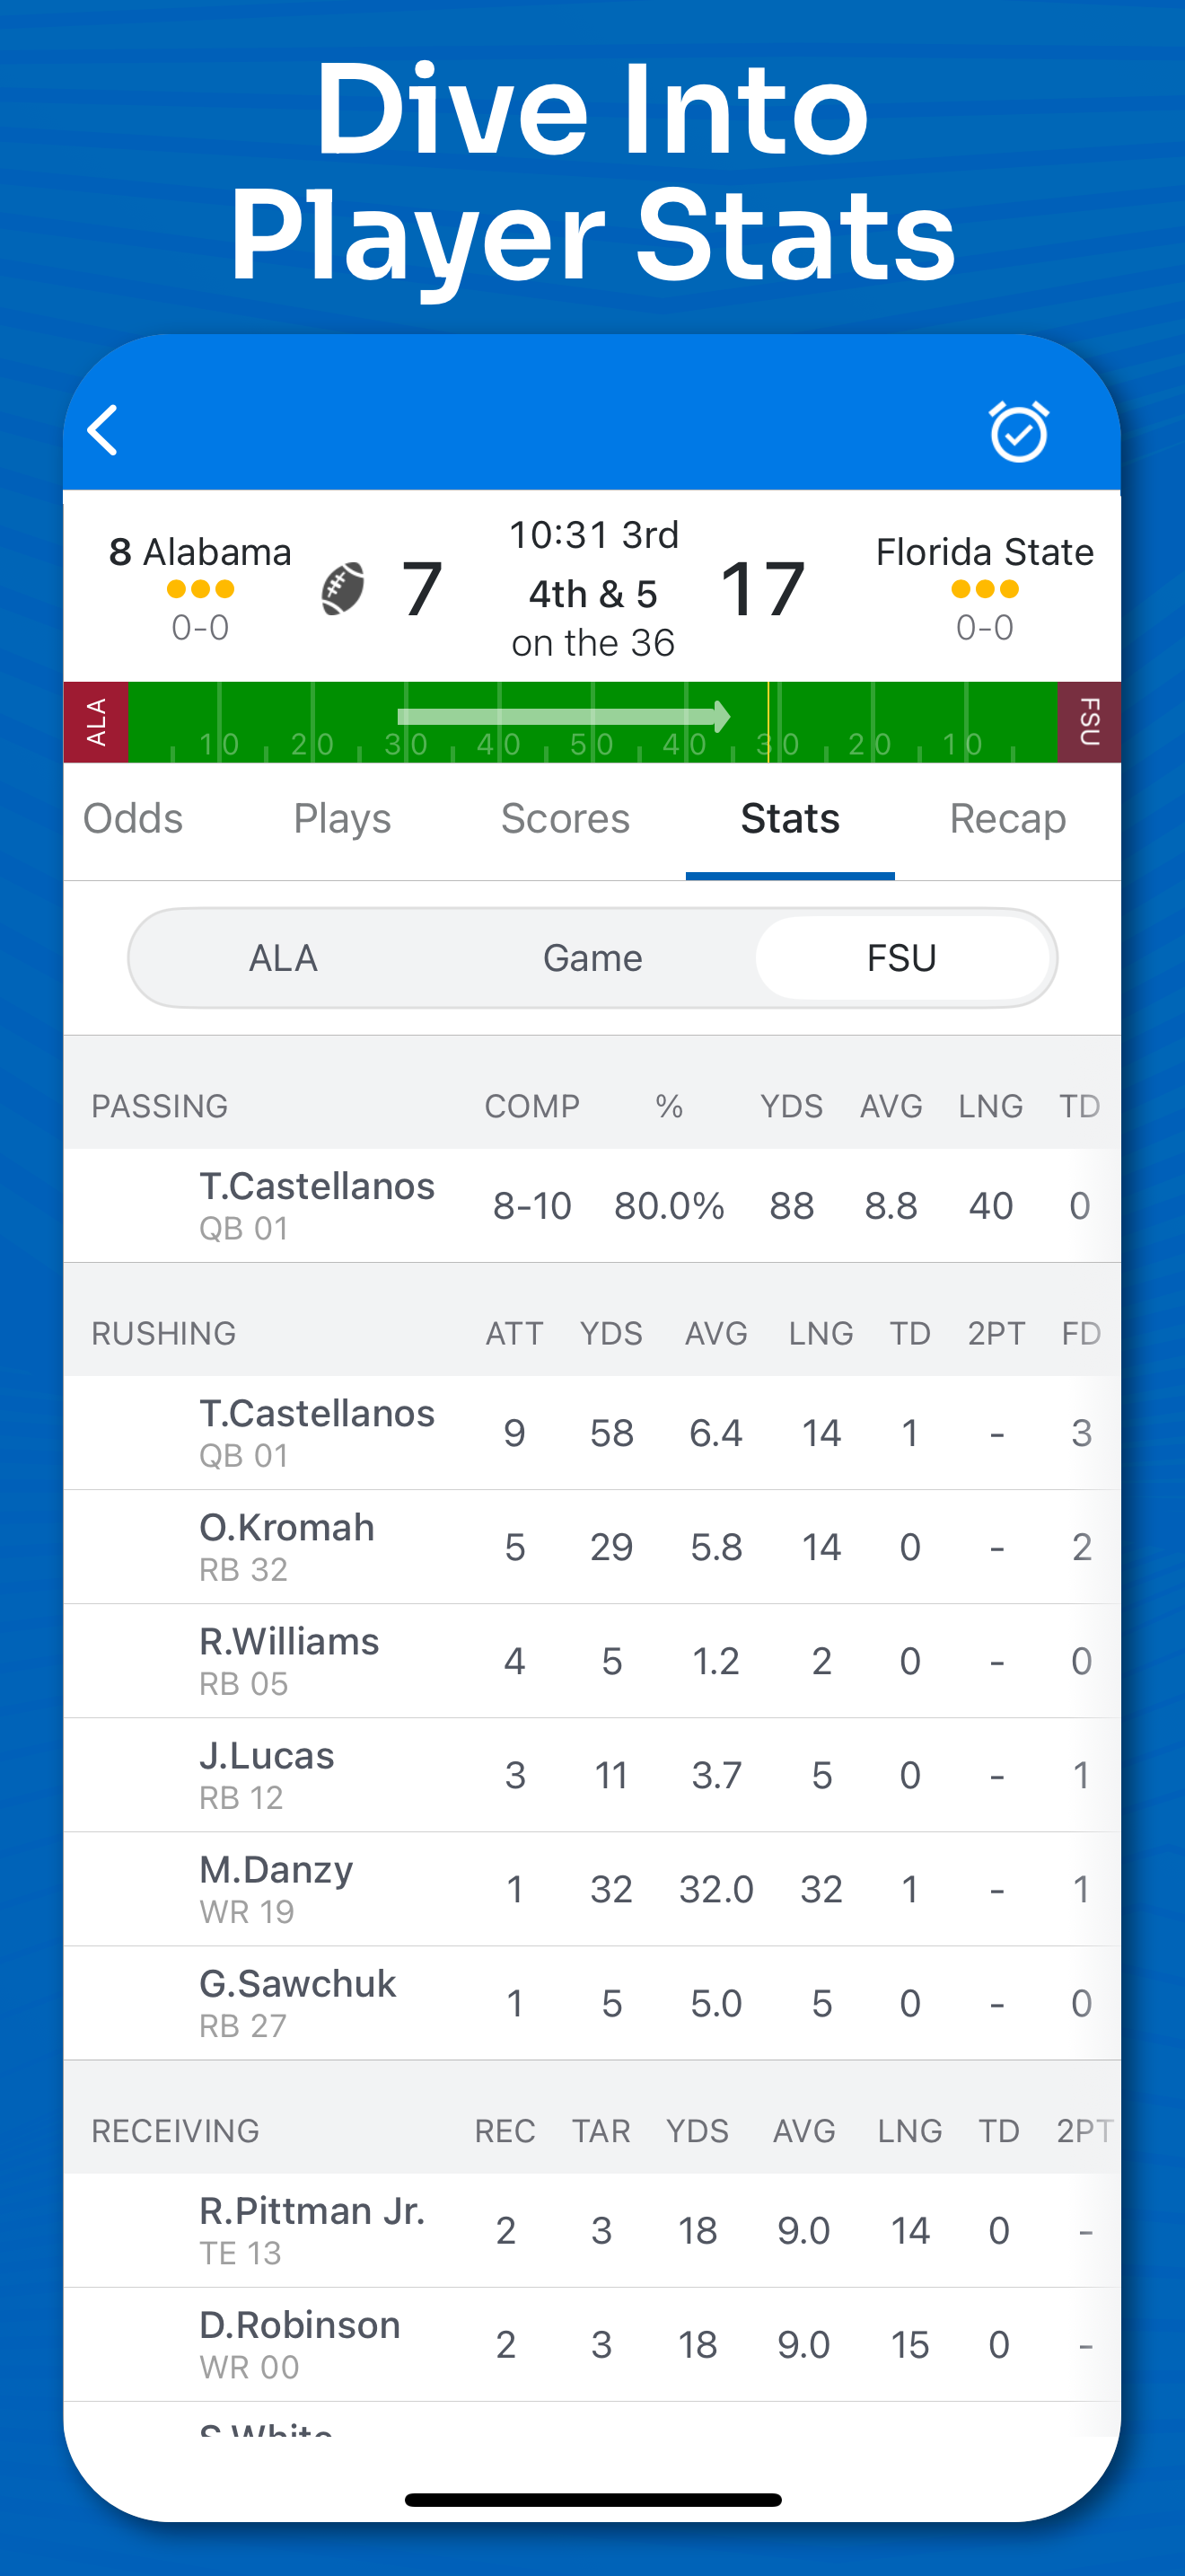
Task: Select the Game segment in stats toggle
Action: point(592,958)
